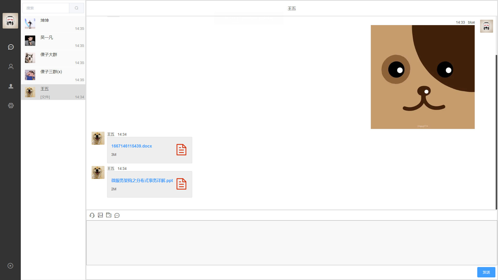The width and height of the screenshot is (498, 280).
Task: Select the 吴一凡 conversation
Action: pyautogui.click(x=53, y=41)
